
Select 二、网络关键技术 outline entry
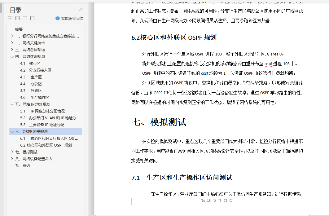30,43
